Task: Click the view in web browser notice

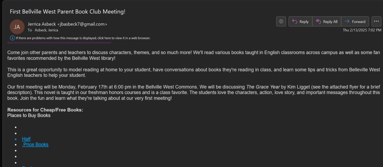Action: tap(83, 38)
